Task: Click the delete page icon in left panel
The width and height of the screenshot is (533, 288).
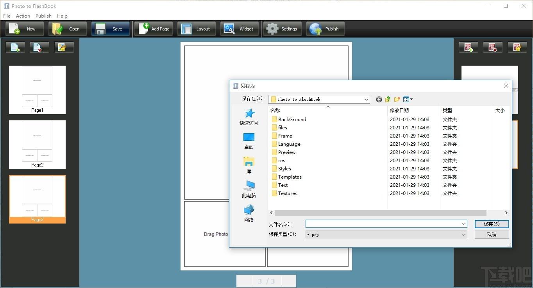Action: click(x=39, y=47)
